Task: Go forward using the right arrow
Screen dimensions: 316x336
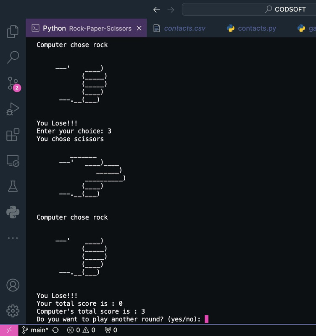Action: click(x=171, y=10)
